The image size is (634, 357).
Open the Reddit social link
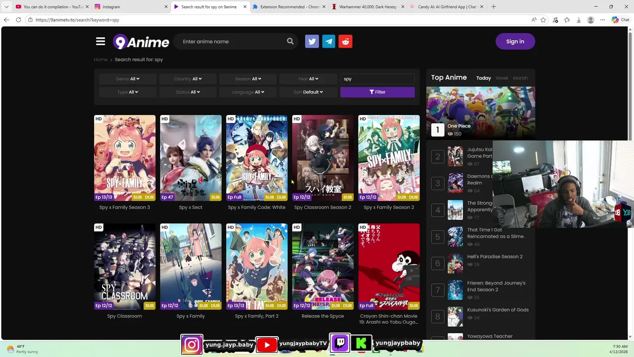(346, 42)
